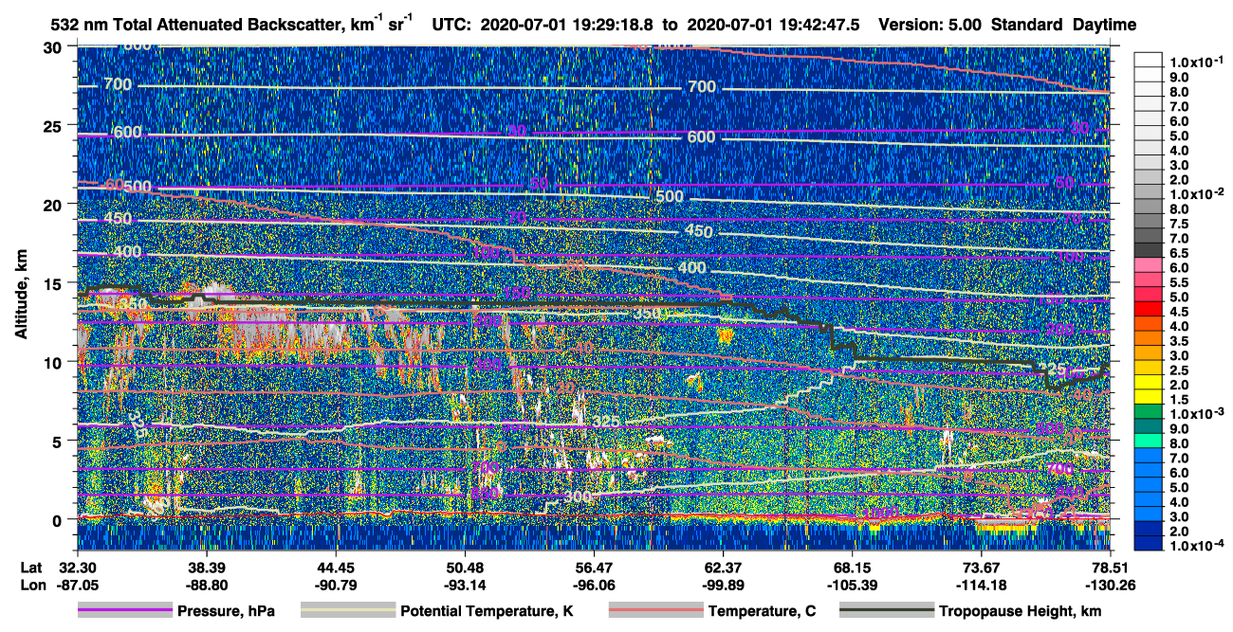The height and width of the screenshot is (632, 1233).
Task: Click the longitude value '-130.26'
Action: 1110,585
